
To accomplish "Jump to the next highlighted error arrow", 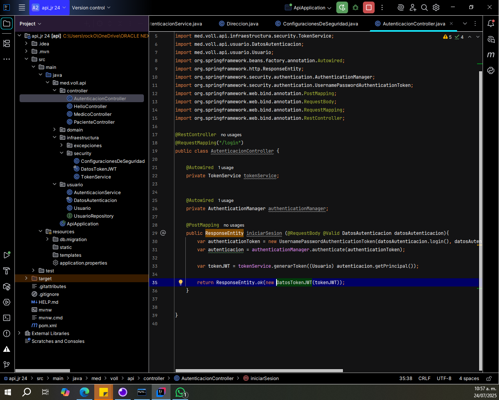I will [x=477, y=37].
